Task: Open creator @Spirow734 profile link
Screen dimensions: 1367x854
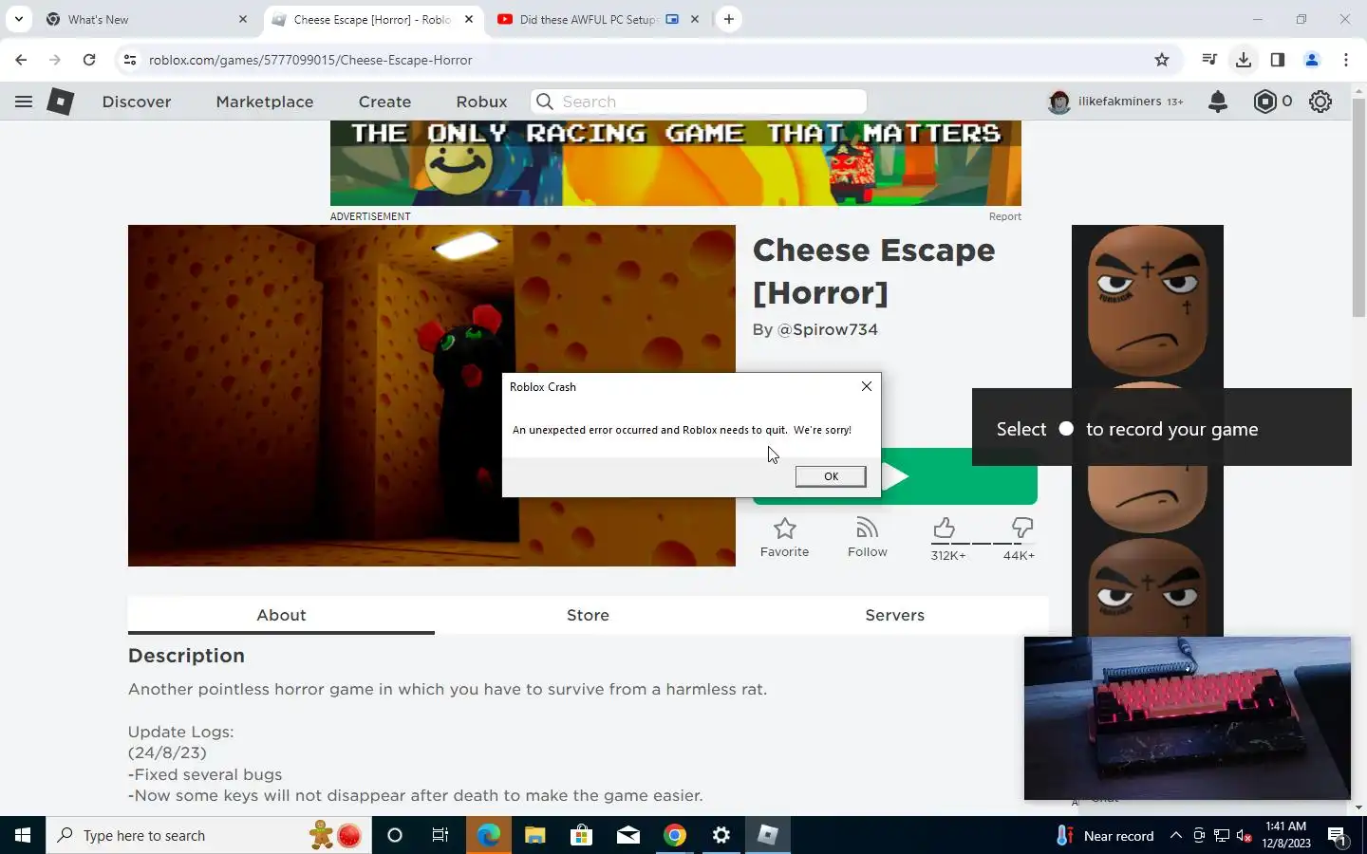Action: (x=828, y=329)
